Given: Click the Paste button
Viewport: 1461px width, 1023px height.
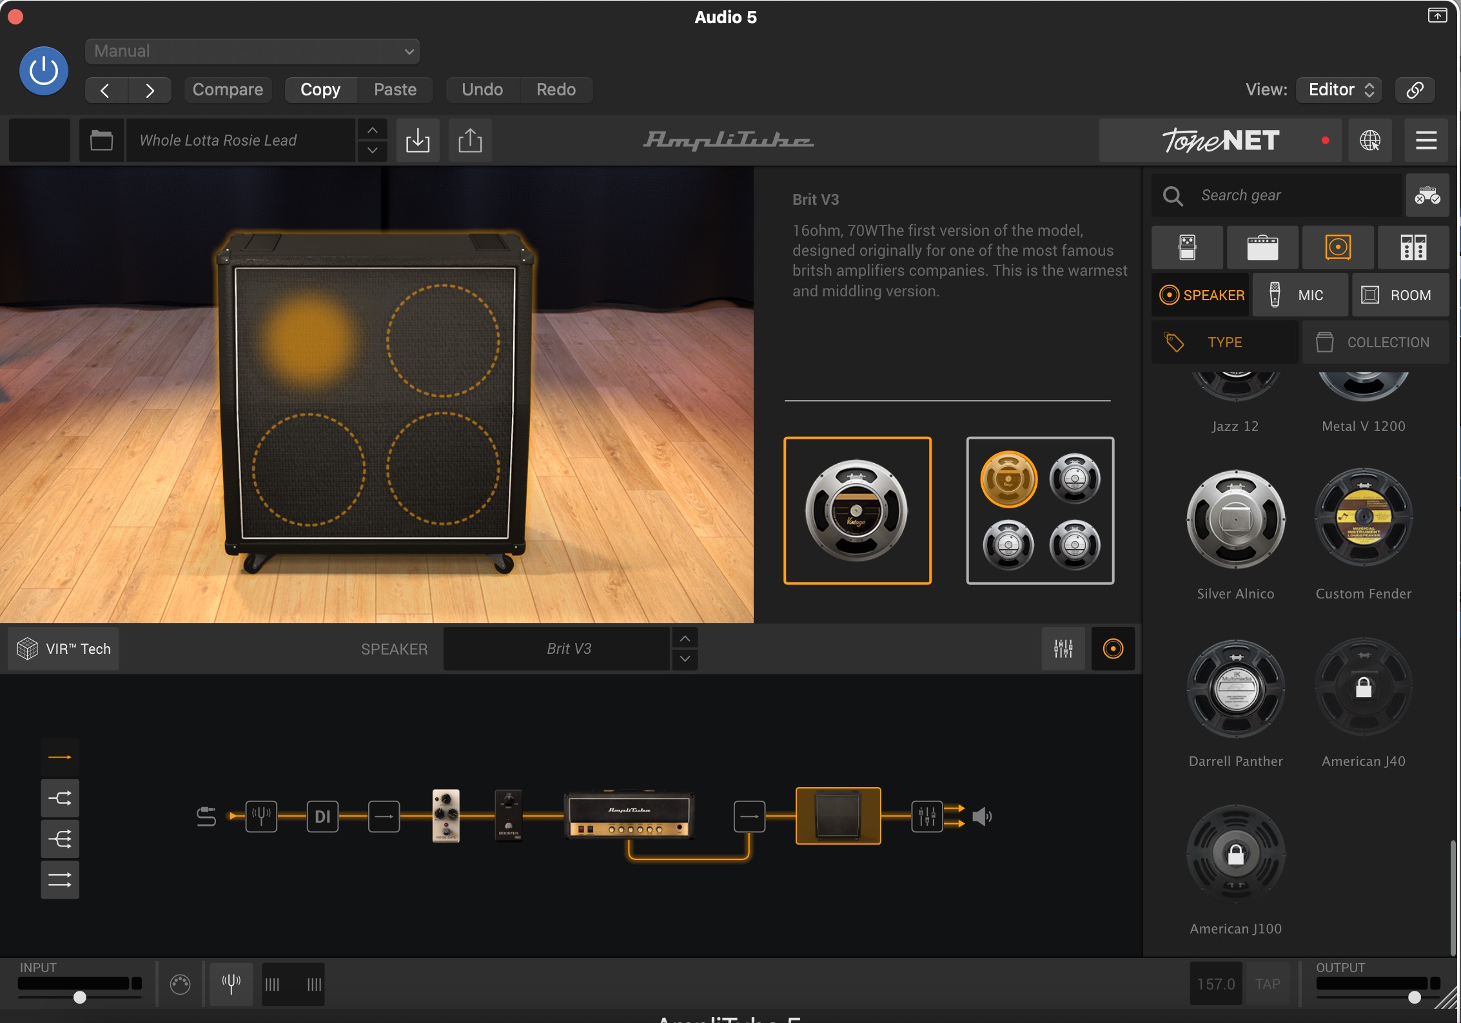Looking at the screenshot, I should 395,90.
